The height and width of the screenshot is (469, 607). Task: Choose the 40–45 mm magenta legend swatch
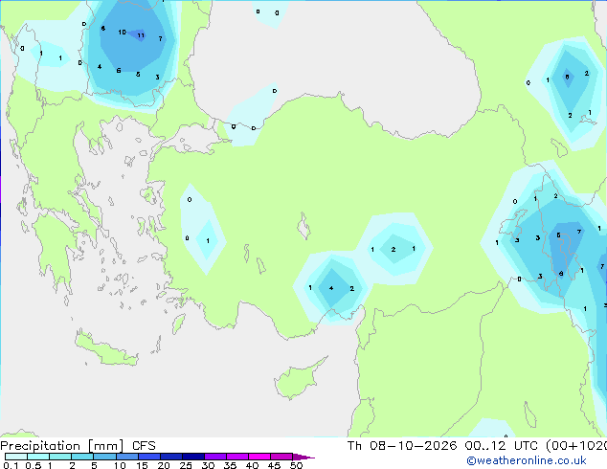(259, 457)
